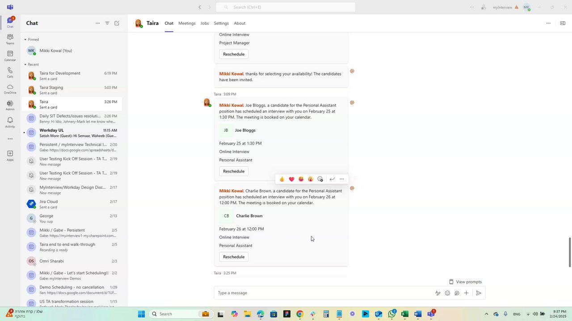Open OneDrive in the left rail
The image size is (572, 321).
[x=10, y=89]
